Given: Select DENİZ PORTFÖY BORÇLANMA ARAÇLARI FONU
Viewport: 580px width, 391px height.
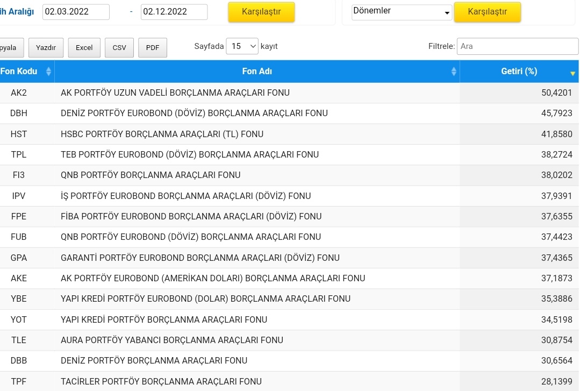Looking at the screenshot, I should click(154, 361).
